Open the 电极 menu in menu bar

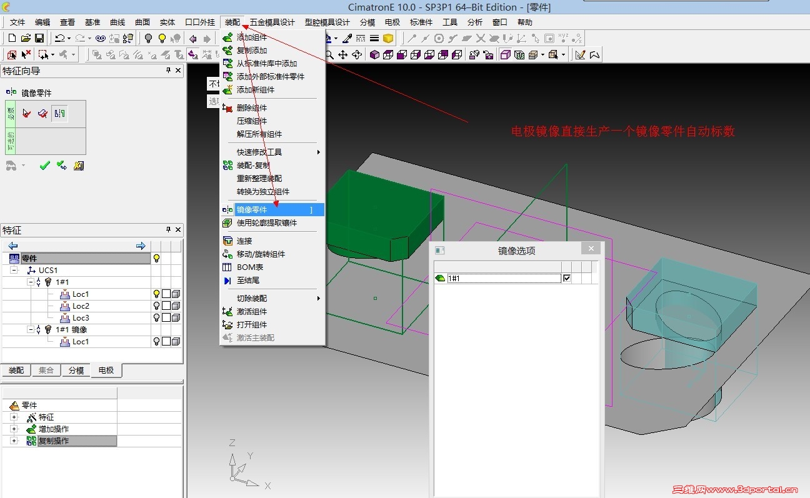point(392,22)
